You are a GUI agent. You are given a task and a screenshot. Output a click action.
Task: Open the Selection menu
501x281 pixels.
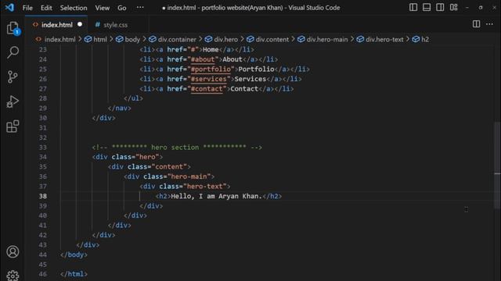(74, 8)
